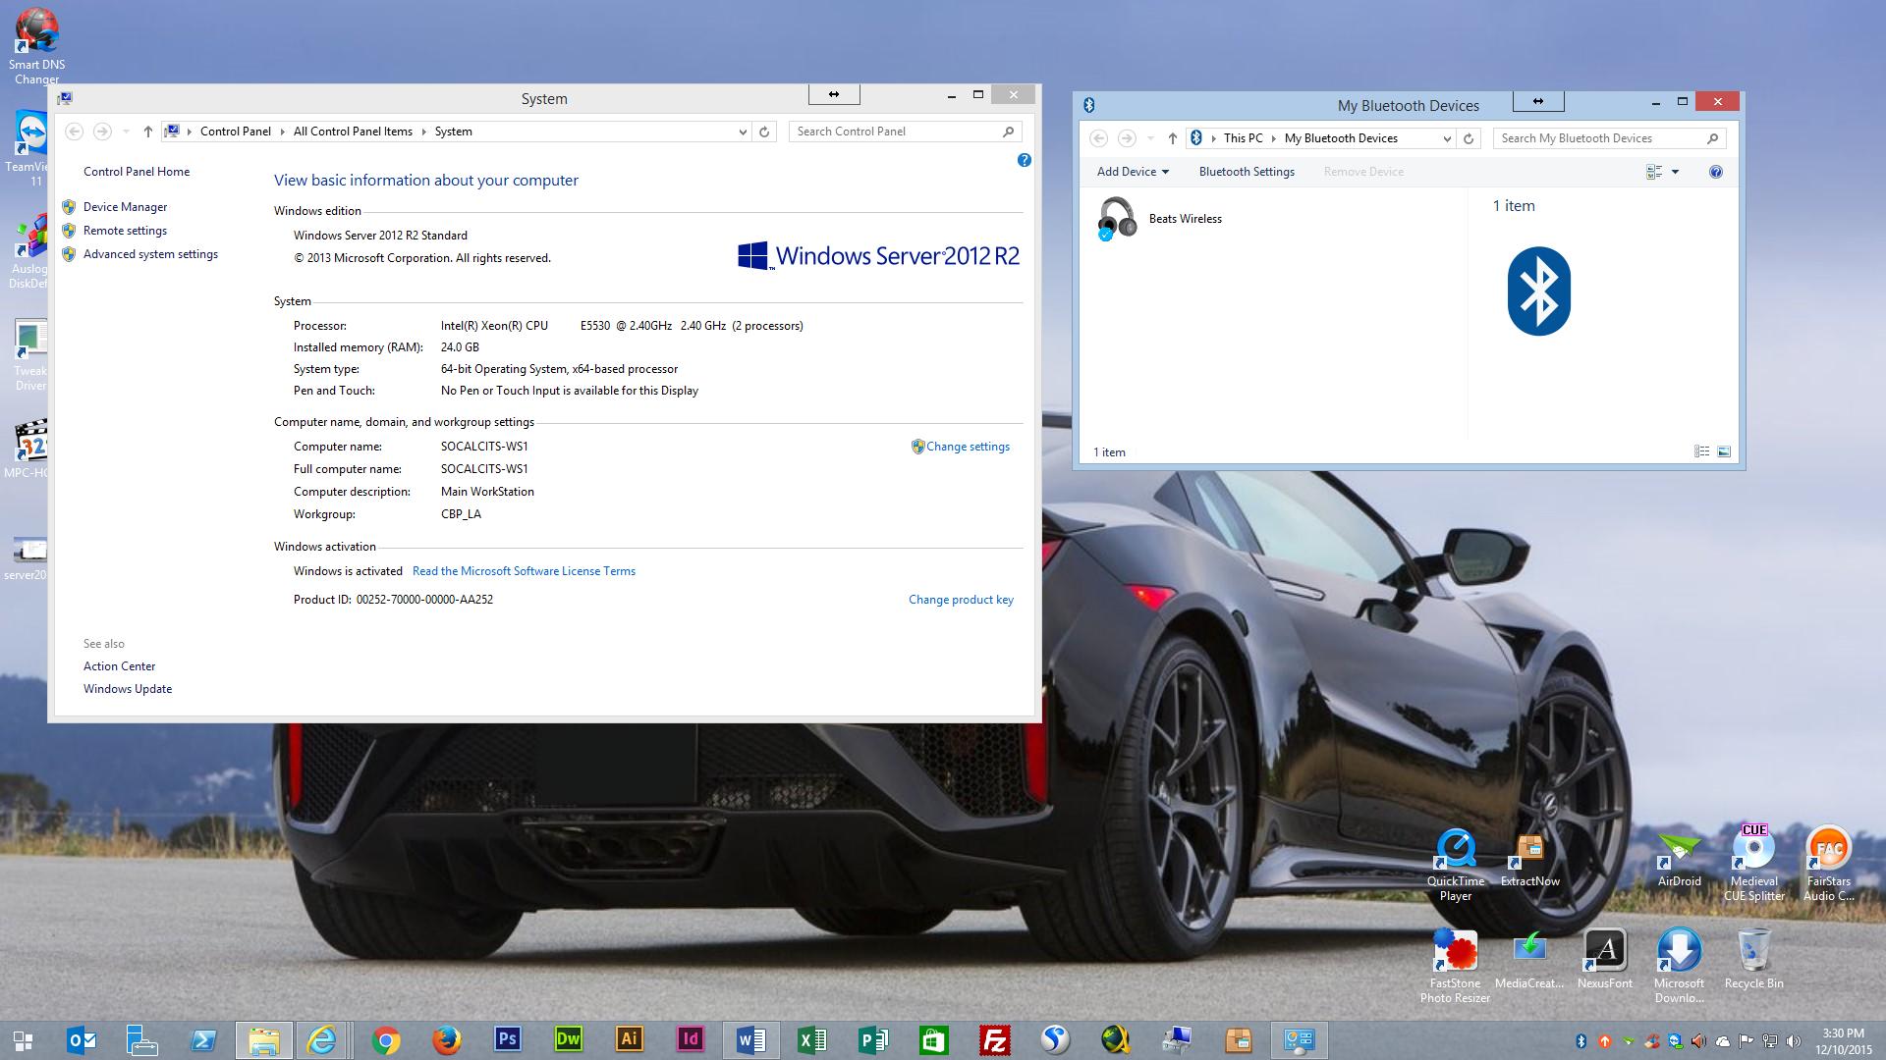Click Bluetooth Settings toolbar button
The image size is (1886, 1060).
click(1247, 172)
